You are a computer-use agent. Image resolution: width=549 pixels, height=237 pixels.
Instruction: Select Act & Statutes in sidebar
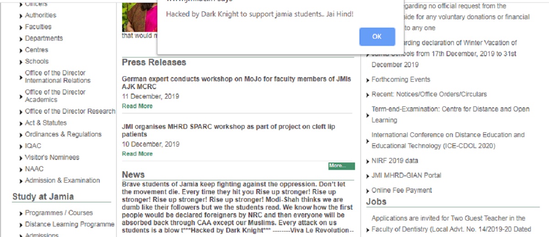pyautogui.click(x=45, y=123)
